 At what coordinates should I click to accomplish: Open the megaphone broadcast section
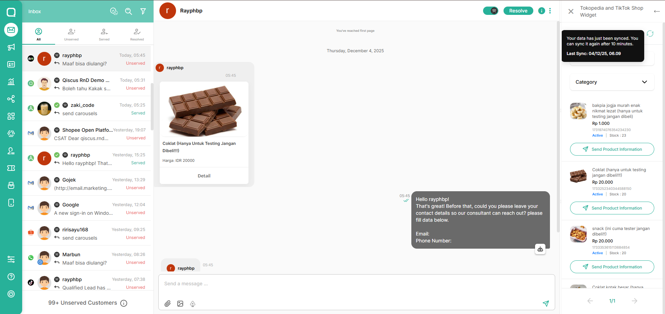pos(11,47)
